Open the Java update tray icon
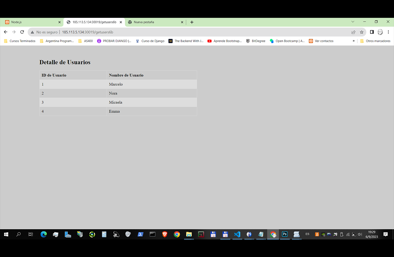The height and width of the screenshot is (257, 394). [x=317, y=234]
